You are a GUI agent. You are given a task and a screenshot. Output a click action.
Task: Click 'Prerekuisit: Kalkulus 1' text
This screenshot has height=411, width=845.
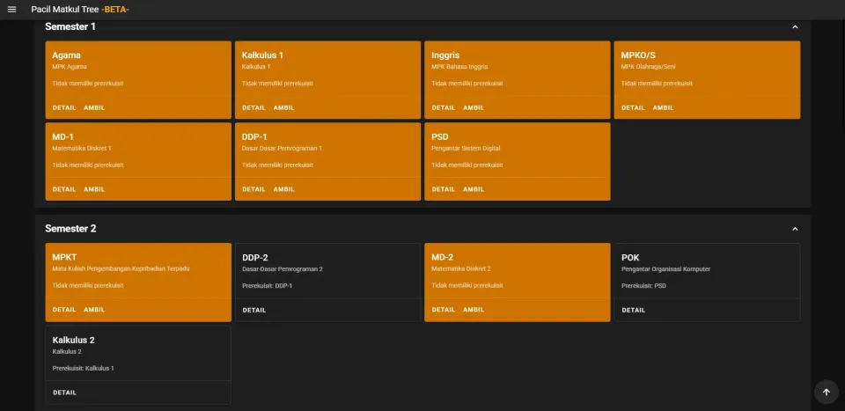[84, 369]
